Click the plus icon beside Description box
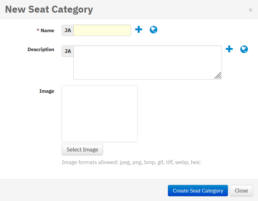This screenshot has height=201, width=258. [x=229, y=49]
